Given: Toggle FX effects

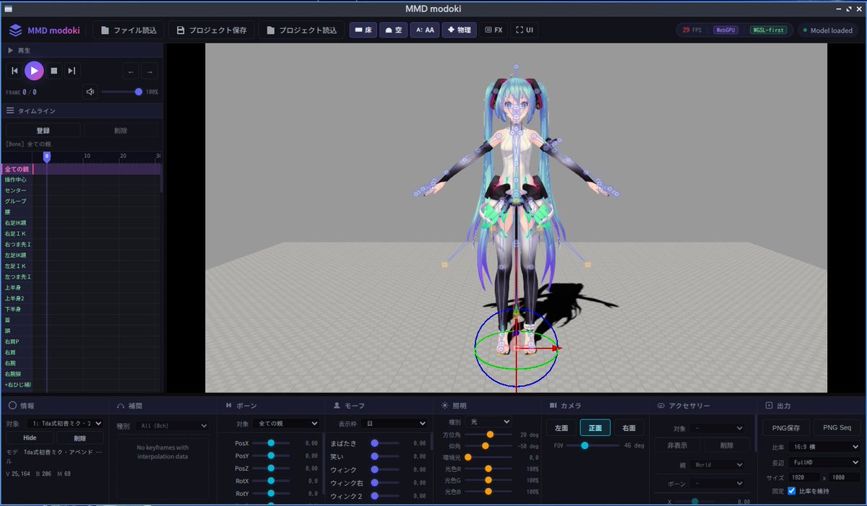Looking at the screenshot, I should [x=493, y=30].
